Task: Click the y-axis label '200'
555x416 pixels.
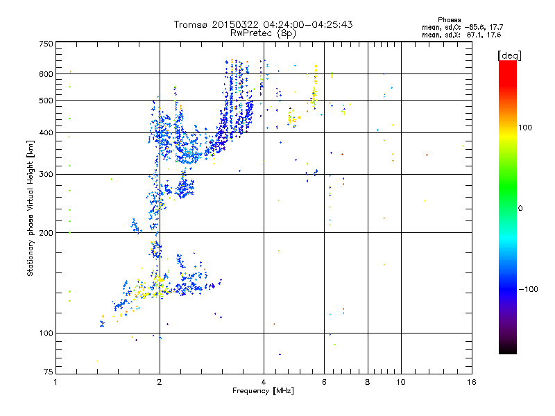Action: 46,233
